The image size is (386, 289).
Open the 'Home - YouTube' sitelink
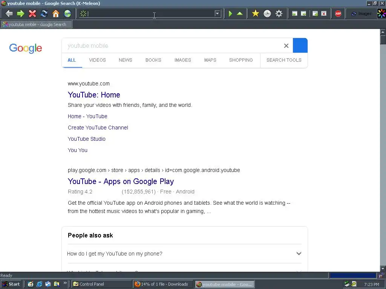(x=87, y=116)
